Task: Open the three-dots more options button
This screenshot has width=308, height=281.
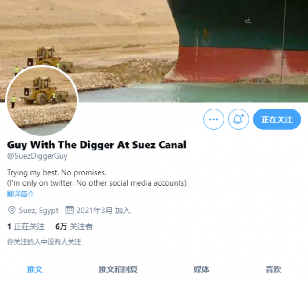Action: (x=213, y=119)
